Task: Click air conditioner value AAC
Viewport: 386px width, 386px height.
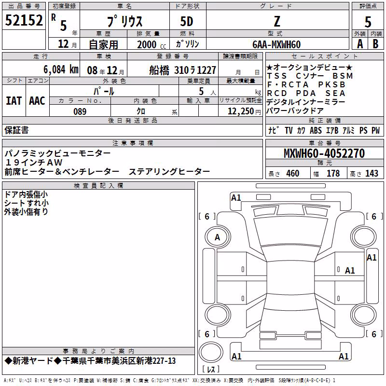Action: 37,101
